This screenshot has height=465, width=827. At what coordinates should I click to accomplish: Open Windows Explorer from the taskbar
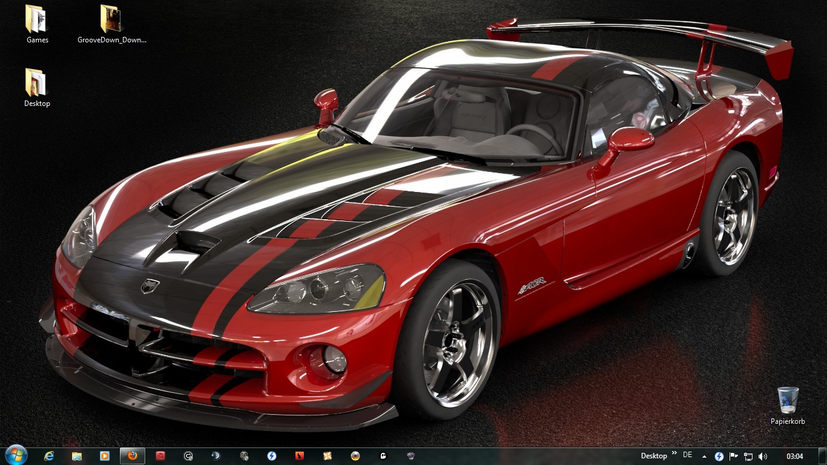[77, 456]
